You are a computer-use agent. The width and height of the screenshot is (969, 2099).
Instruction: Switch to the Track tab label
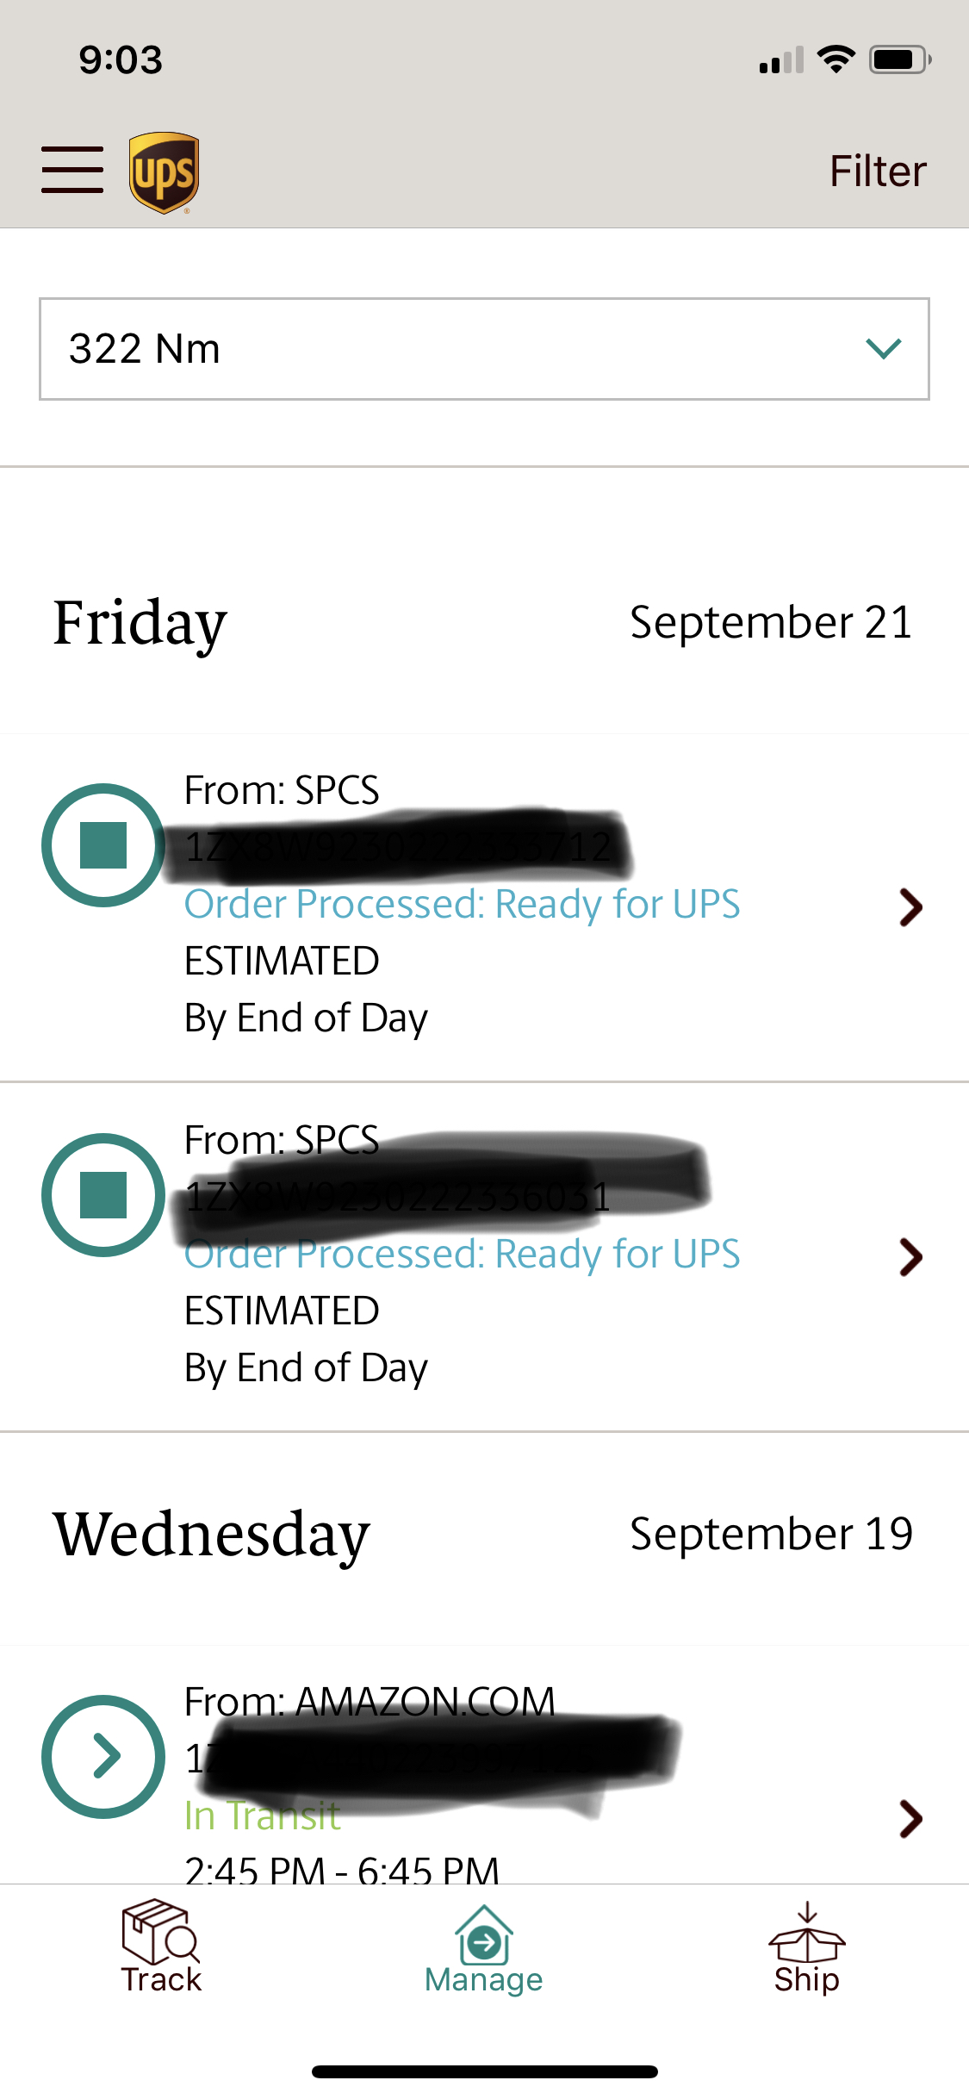coord(161,1980)
